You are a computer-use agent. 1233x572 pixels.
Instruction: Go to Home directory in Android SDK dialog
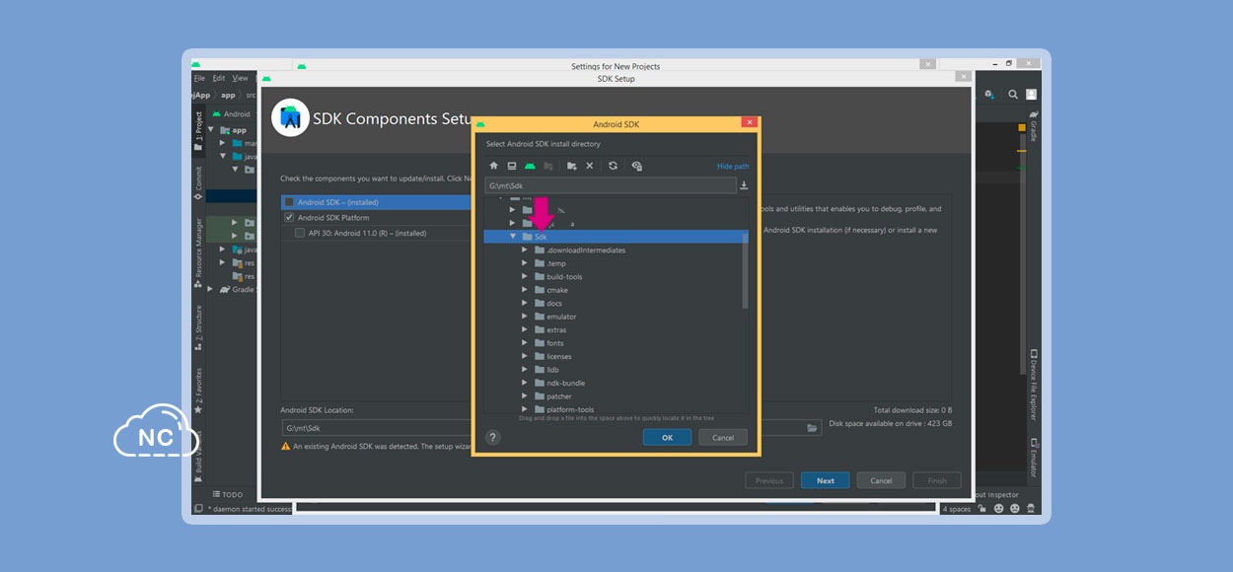coord(494,166)
